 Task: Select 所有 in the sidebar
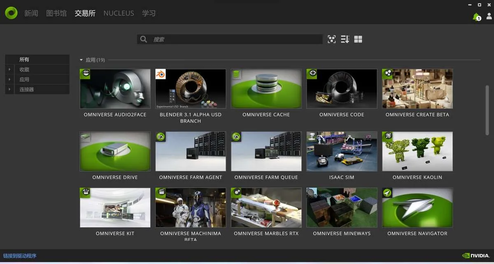[37, 60]
